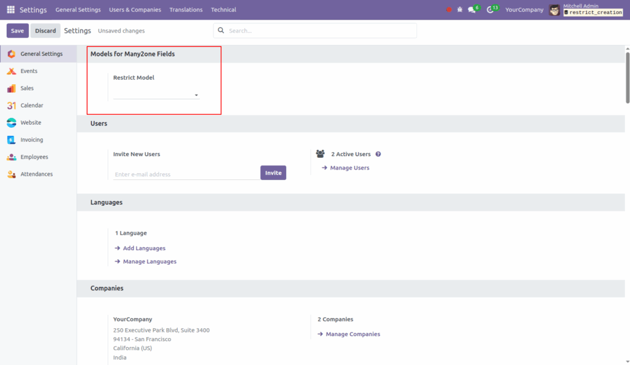Select the Events settings icon
Viewport: 630px width, 365px height.
(x=11, y=71)
